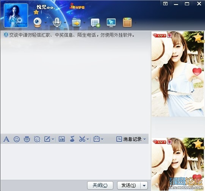This screenshot has height=191, width=205.
Task: Click the gold LV9 star on upper portrait
Action: [199, 38]
